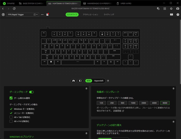This screenshot has height=139, width=181.
Task: Check the Alt + F4 を無効化 box
Action: coord(11,121)
